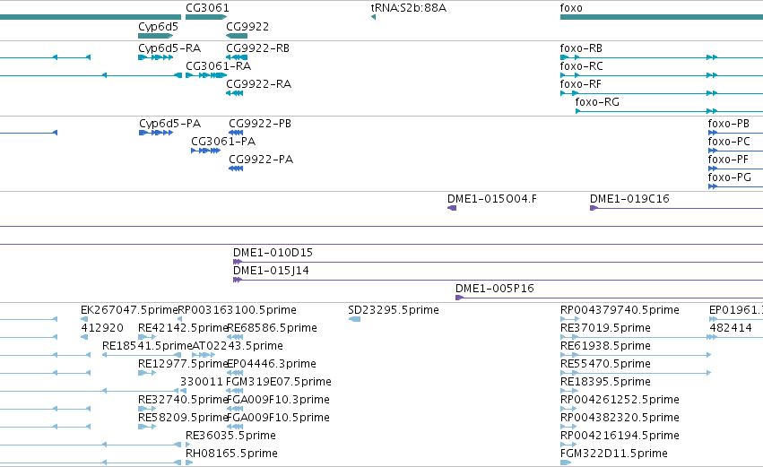Click the SD23295.5prime EST label
Viewport: 763px width, 467px height.
pos(394,310)
